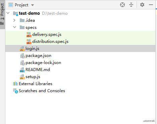Hide the Project tool window via minus icon

point(151,5)
